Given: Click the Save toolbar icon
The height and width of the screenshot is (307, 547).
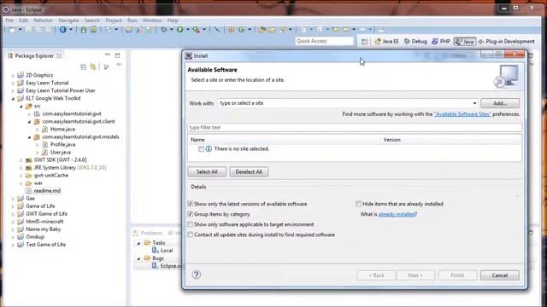Looking at the screenshot, I should (29, 30).
